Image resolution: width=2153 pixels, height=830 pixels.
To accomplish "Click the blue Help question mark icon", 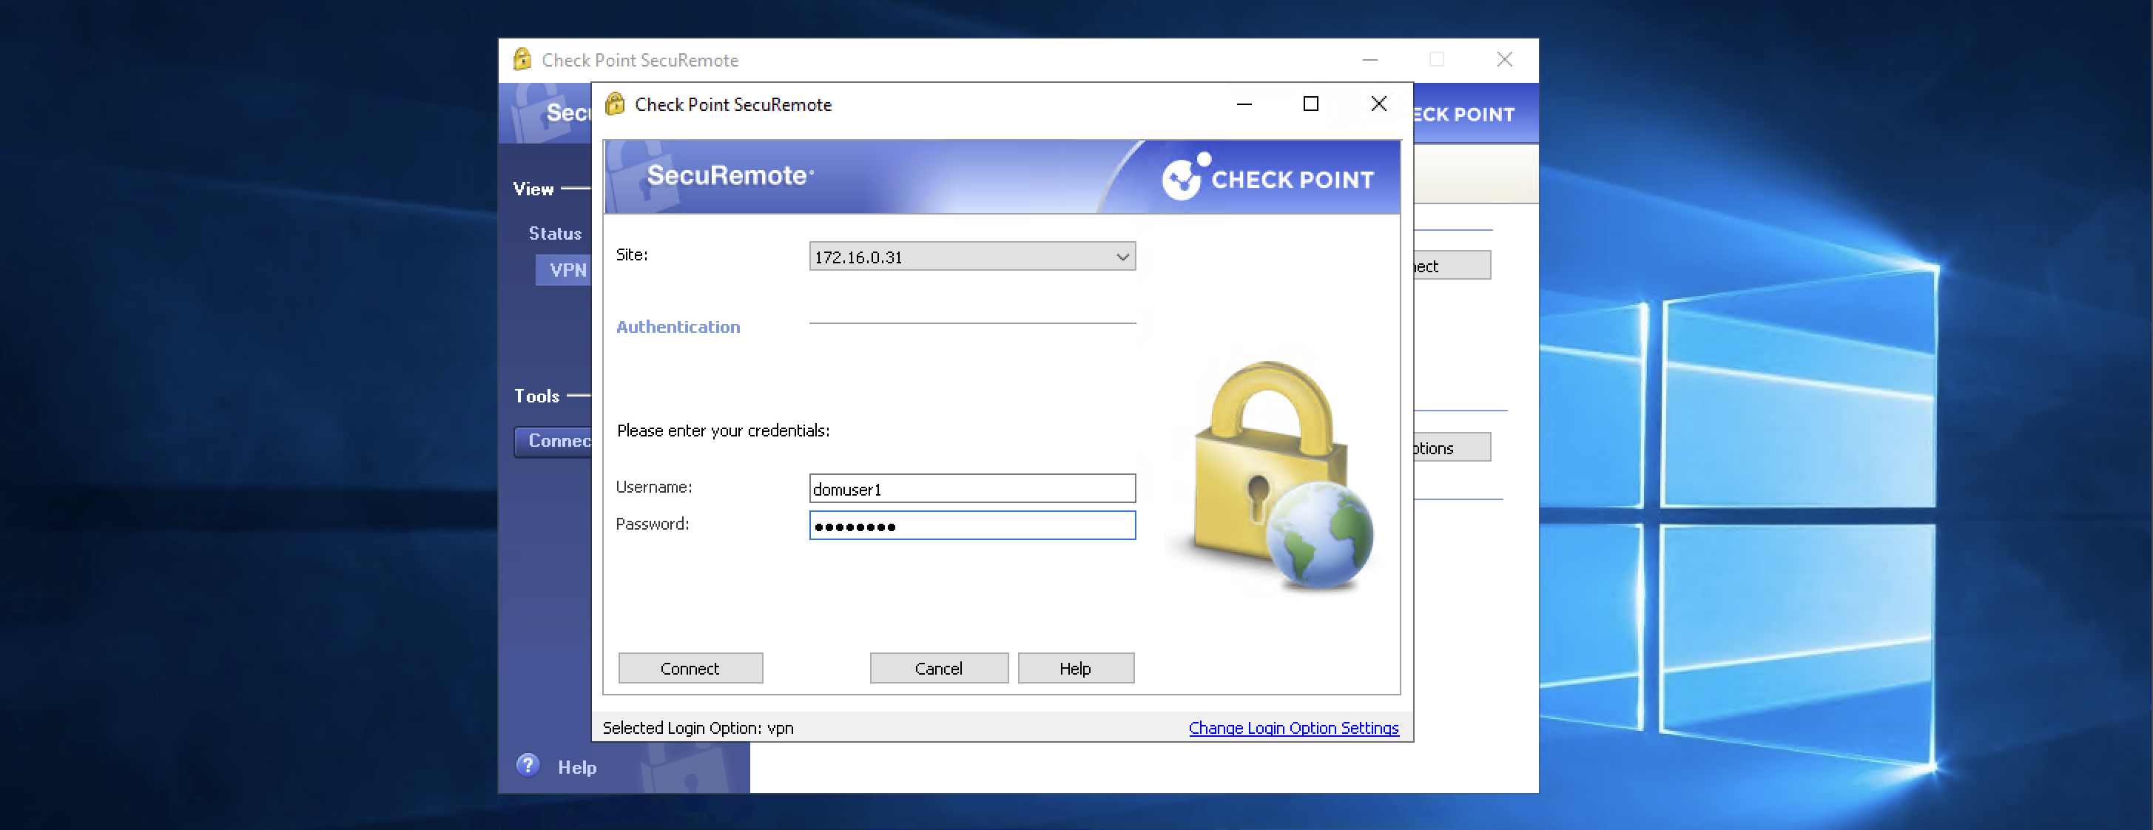I will pyautogui.click(x=528, y=766).
